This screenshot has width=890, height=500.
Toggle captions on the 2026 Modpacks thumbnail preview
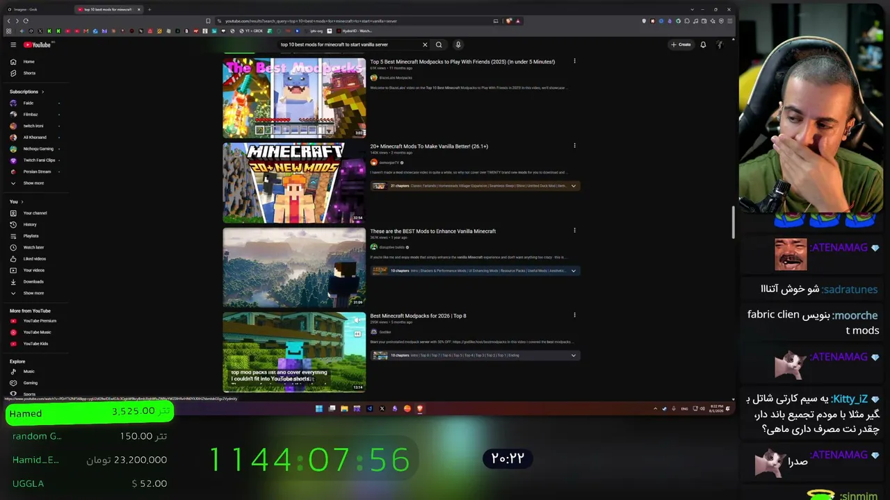point(357,334)
